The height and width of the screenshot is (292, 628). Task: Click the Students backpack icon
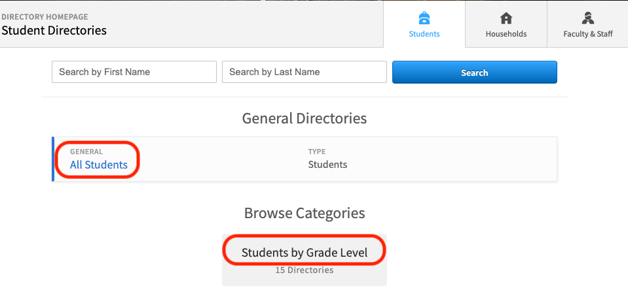point(424,18)
